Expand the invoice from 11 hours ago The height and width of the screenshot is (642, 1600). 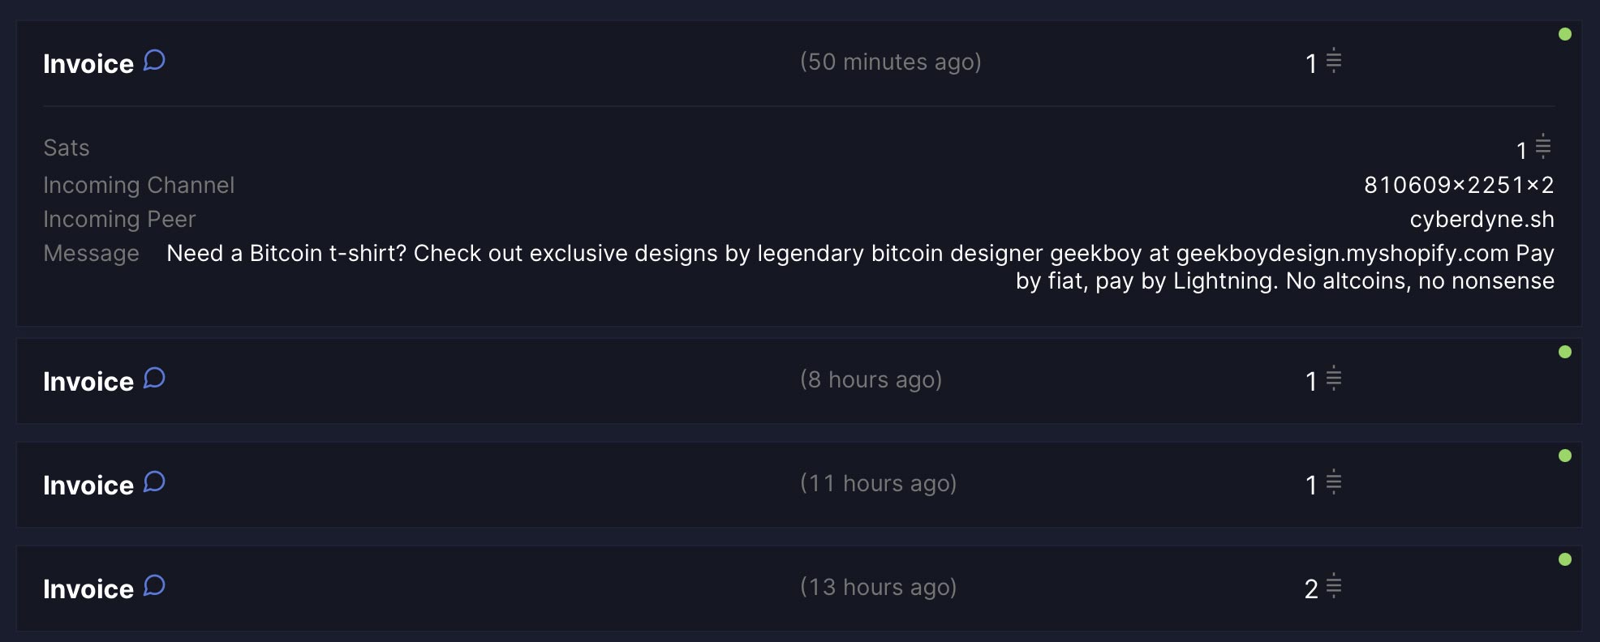(x=799, y=485)
